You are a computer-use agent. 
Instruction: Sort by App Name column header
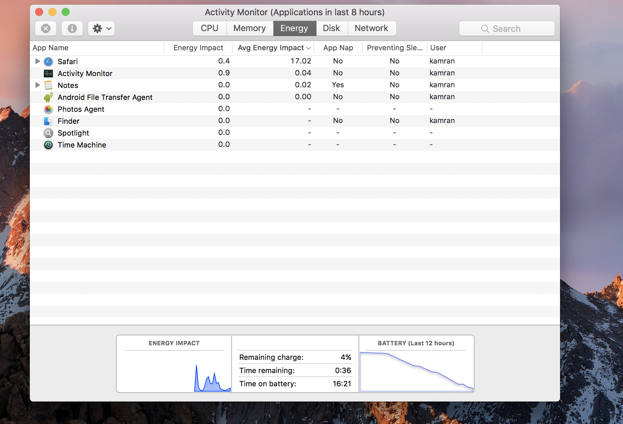point(97,48)
